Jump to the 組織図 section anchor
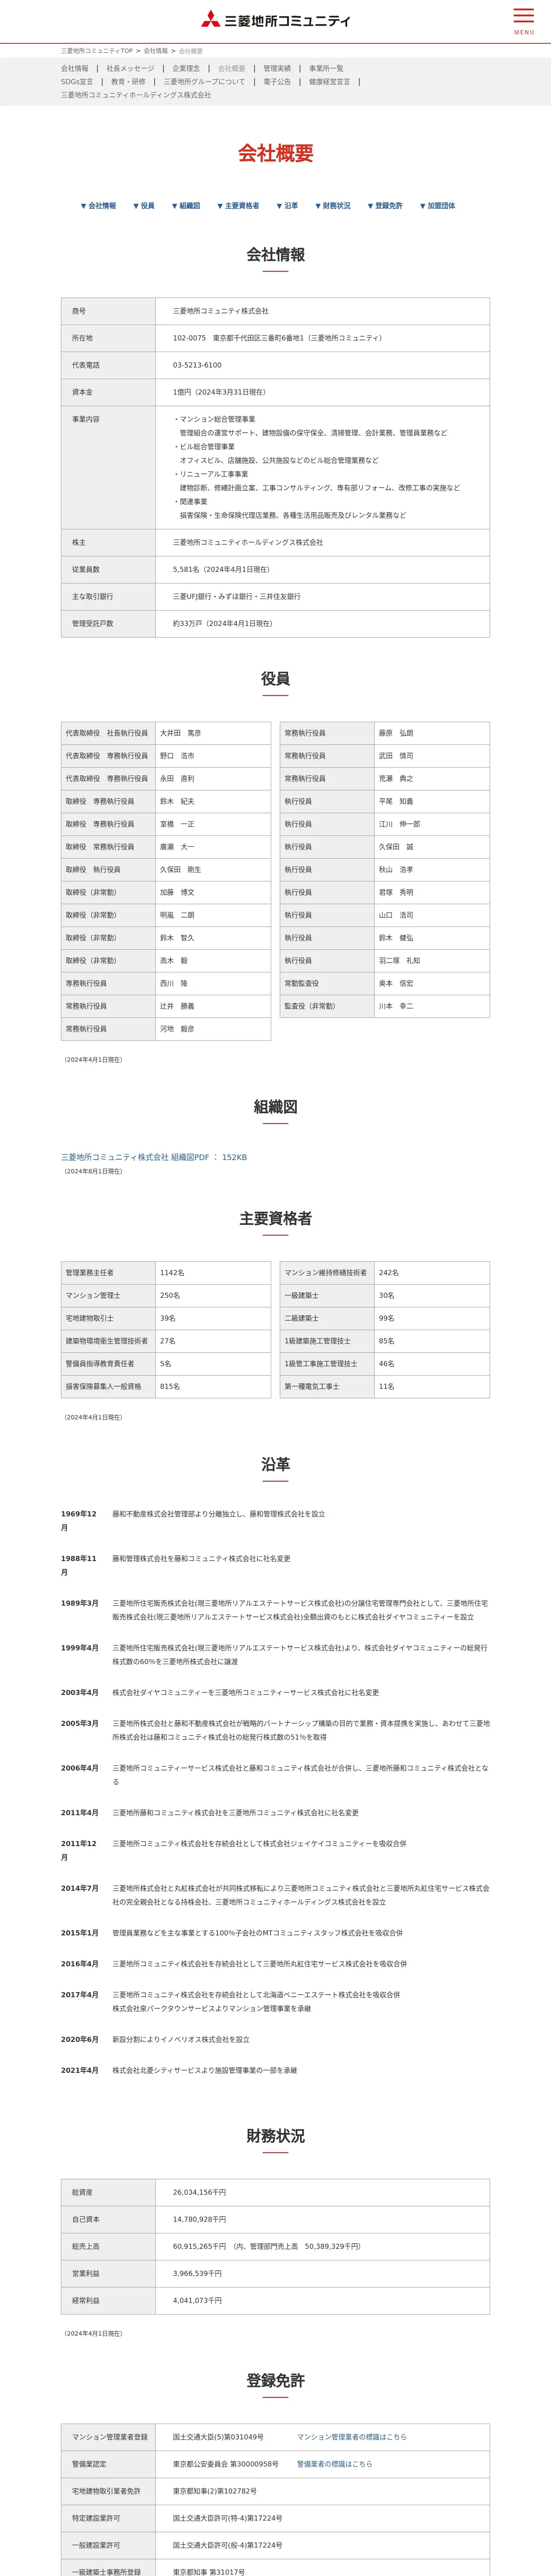 (186, 206)
